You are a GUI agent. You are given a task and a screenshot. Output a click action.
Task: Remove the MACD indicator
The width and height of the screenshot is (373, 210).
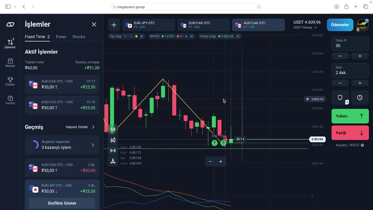pyautogui.click(x=191, y=36)
